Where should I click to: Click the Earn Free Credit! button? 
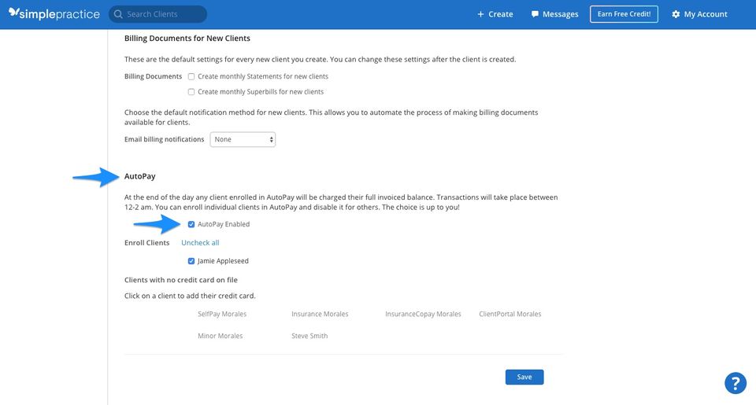pos(624,14)
